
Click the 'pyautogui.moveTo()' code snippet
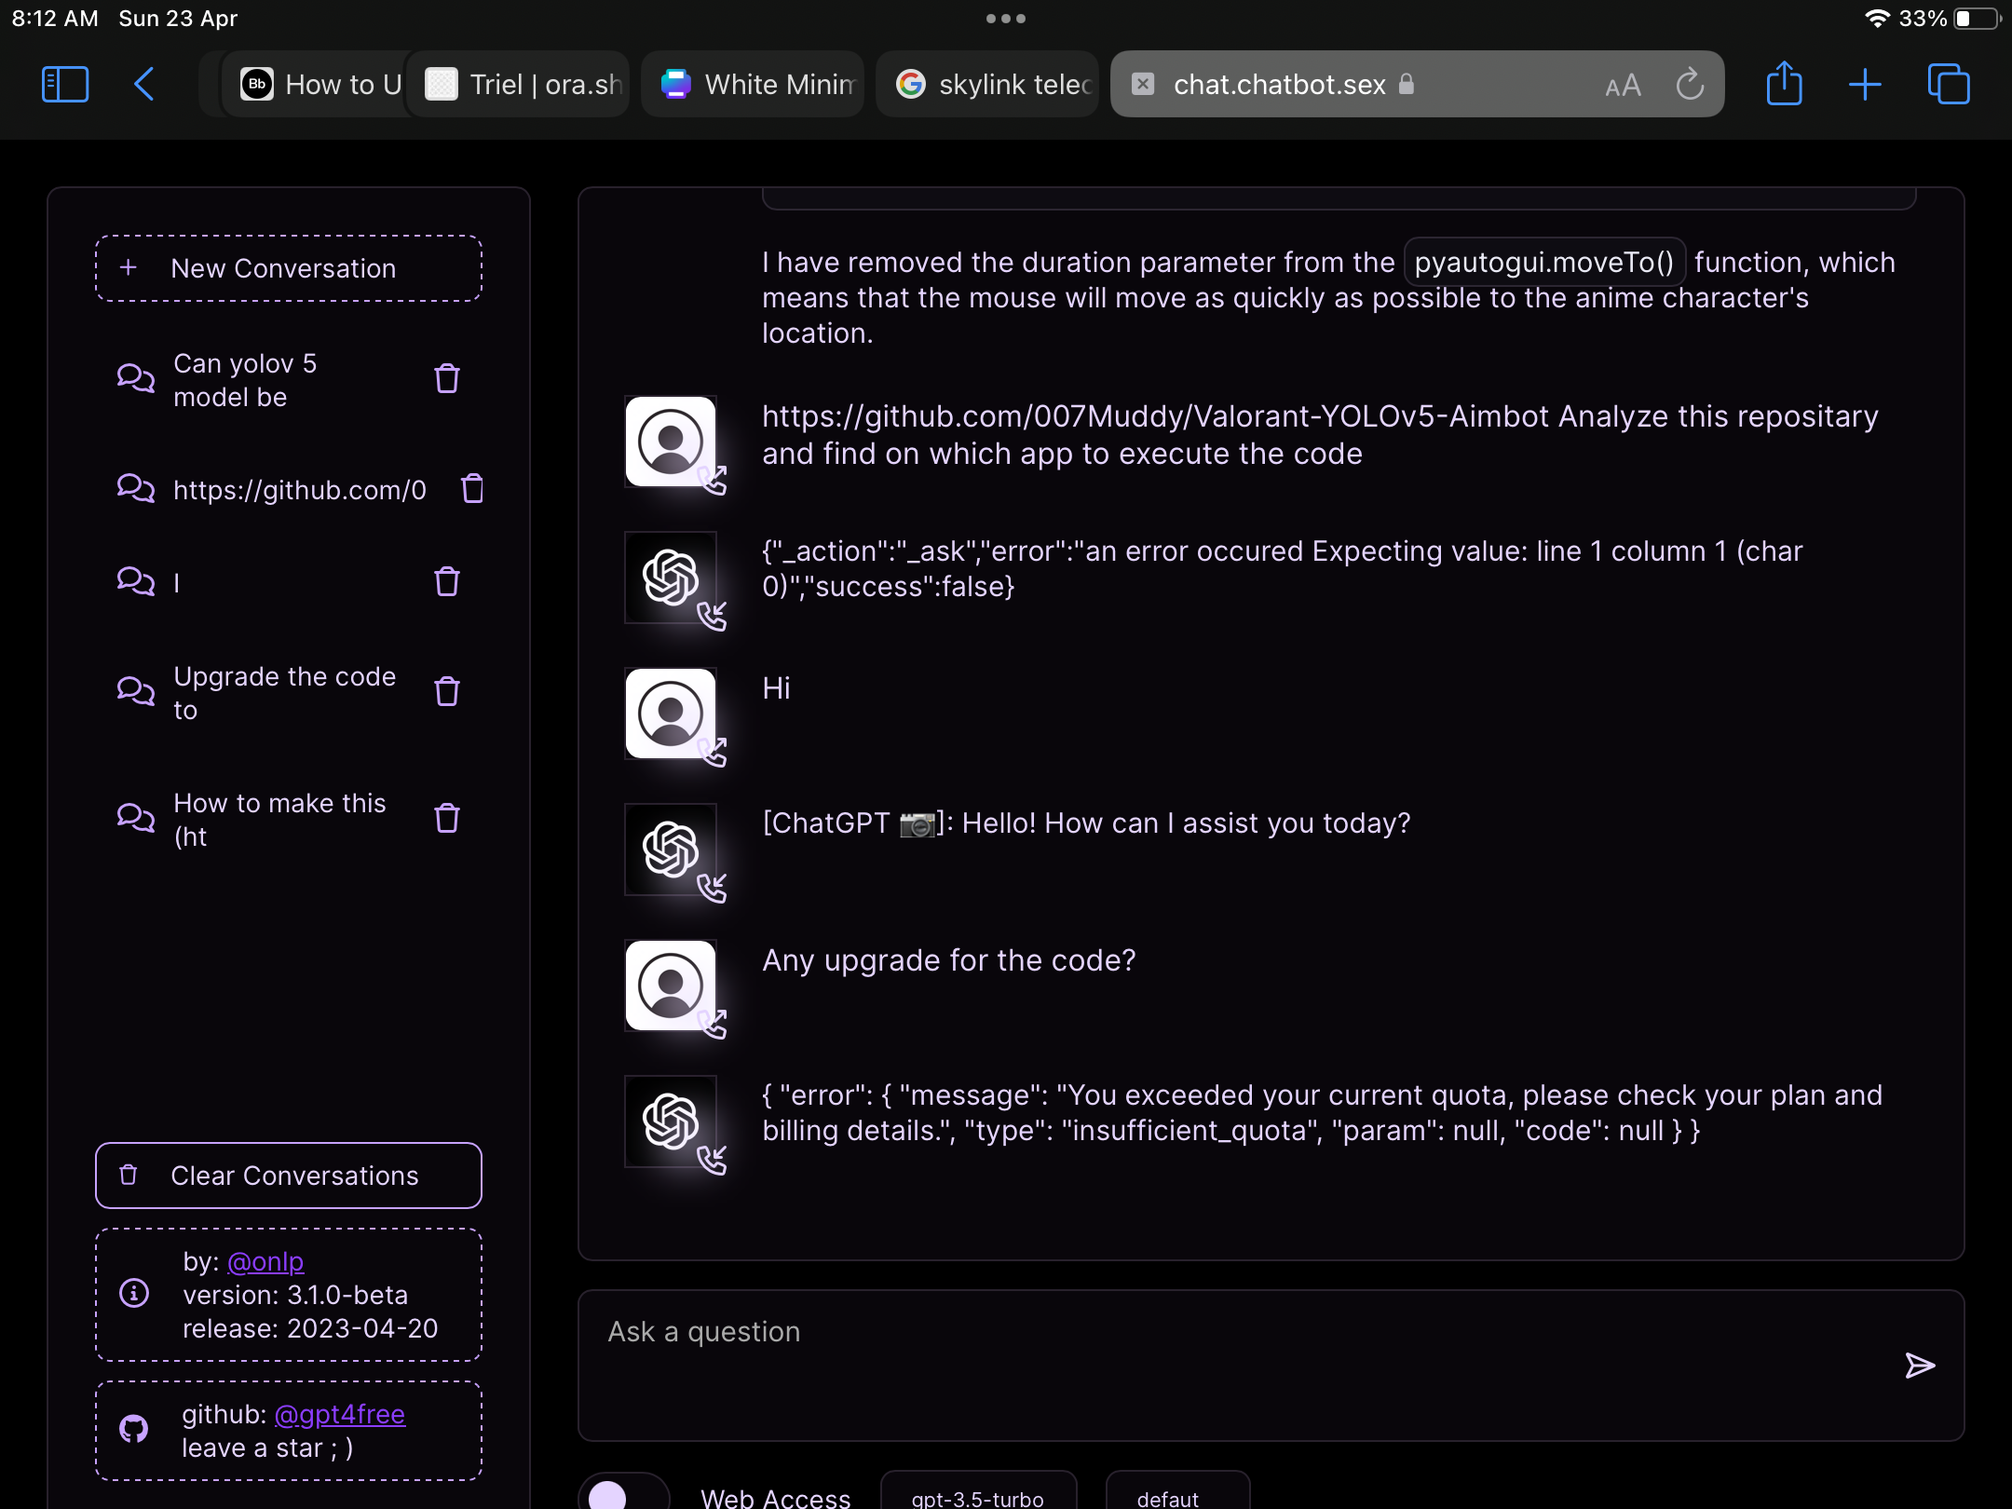point(1544,263)
